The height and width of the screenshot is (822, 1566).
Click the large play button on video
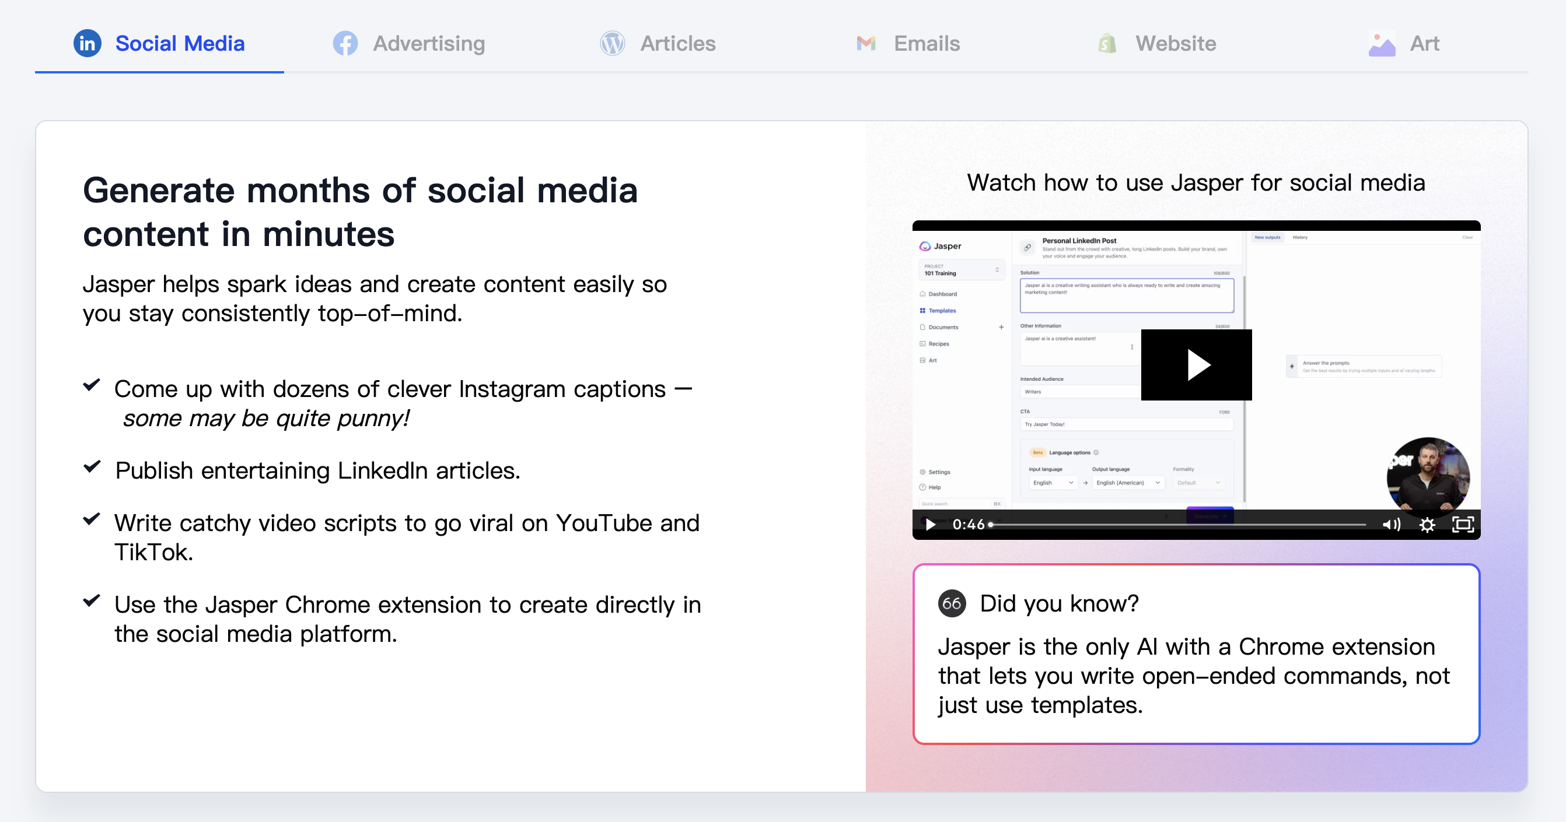1196,364
